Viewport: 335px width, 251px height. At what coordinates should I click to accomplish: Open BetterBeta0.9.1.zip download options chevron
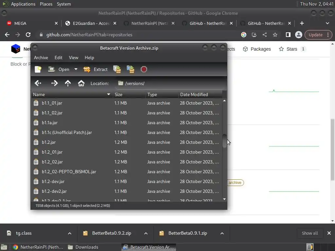tap(222, 233)
